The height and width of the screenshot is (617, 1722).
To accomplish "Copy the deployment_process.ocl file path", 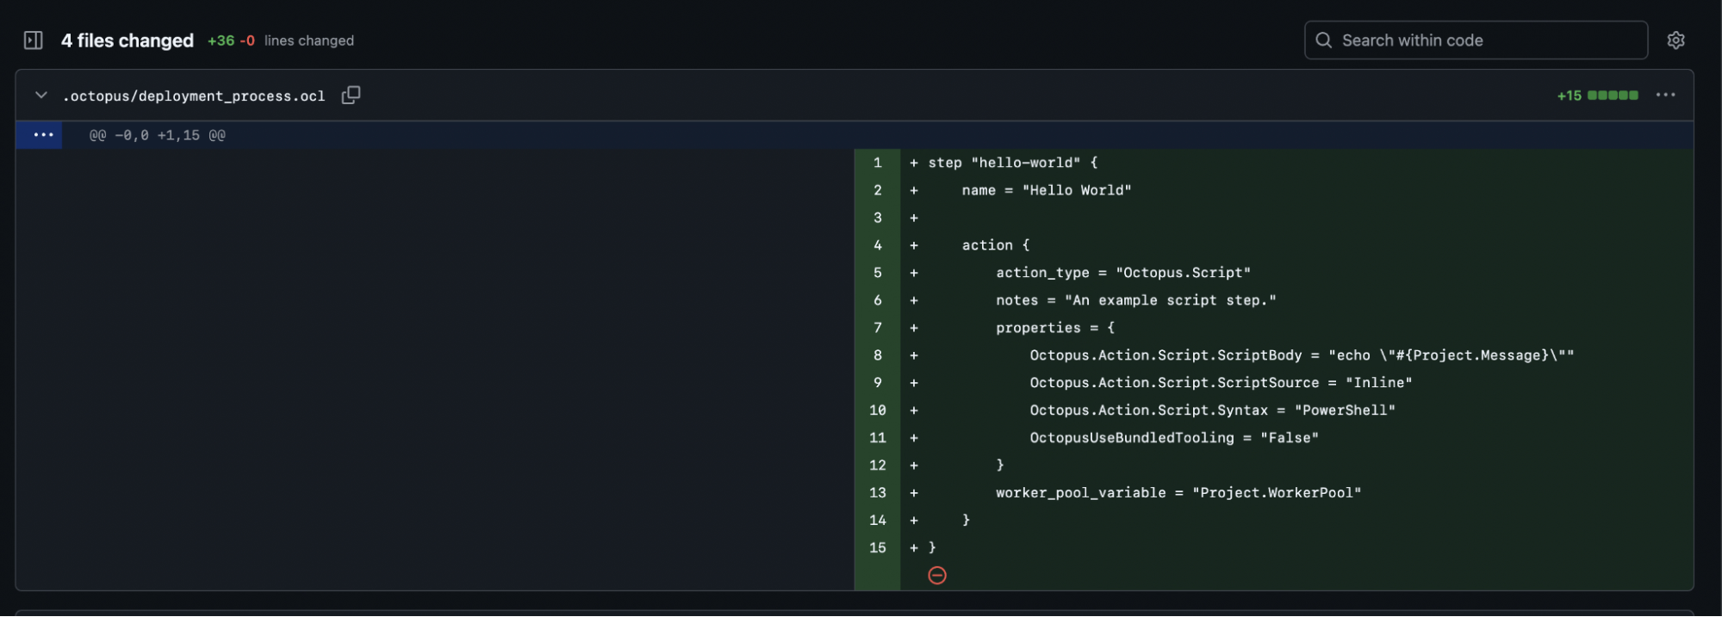I will pos(351,96).
